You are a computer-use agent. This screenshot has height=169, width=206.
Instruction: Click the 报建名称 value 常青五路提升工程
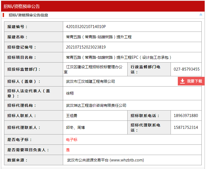[99, 37]
